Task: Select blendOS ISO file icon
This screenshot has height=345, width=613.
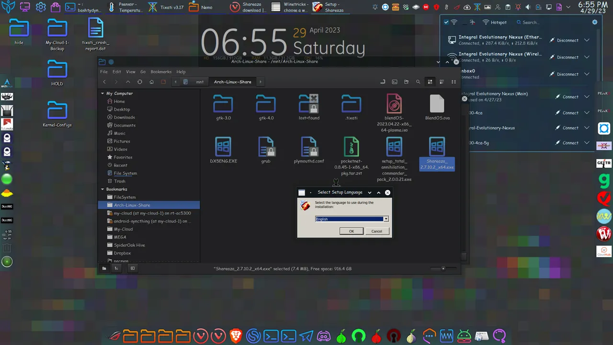Action: [x=394, y=103]
